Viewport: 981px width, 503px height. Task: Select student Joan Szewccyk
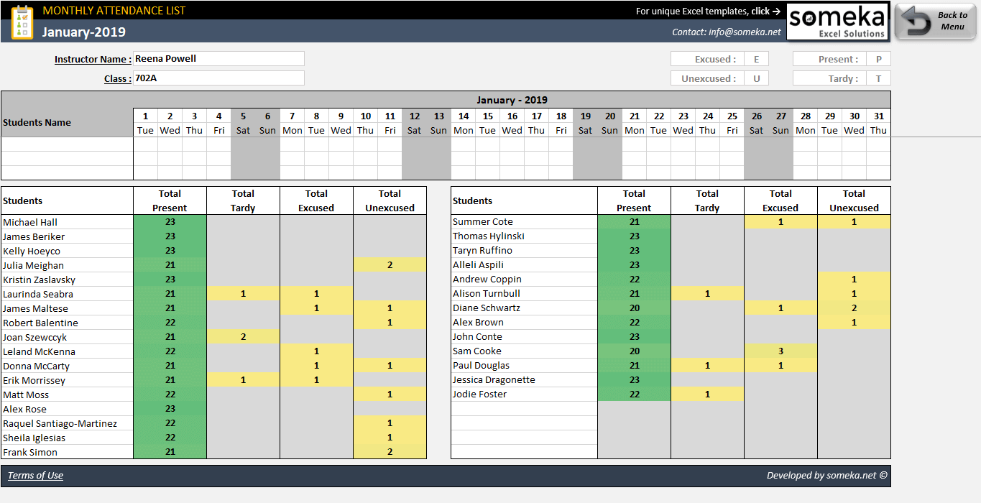tap(67, 337)
